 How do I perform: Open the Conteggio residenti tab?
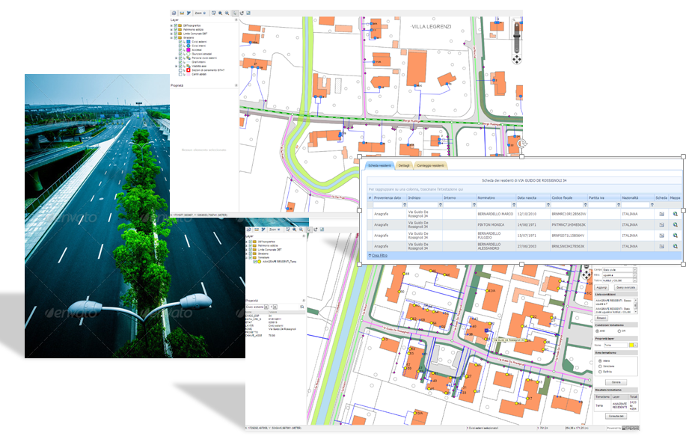coord(430,165)
